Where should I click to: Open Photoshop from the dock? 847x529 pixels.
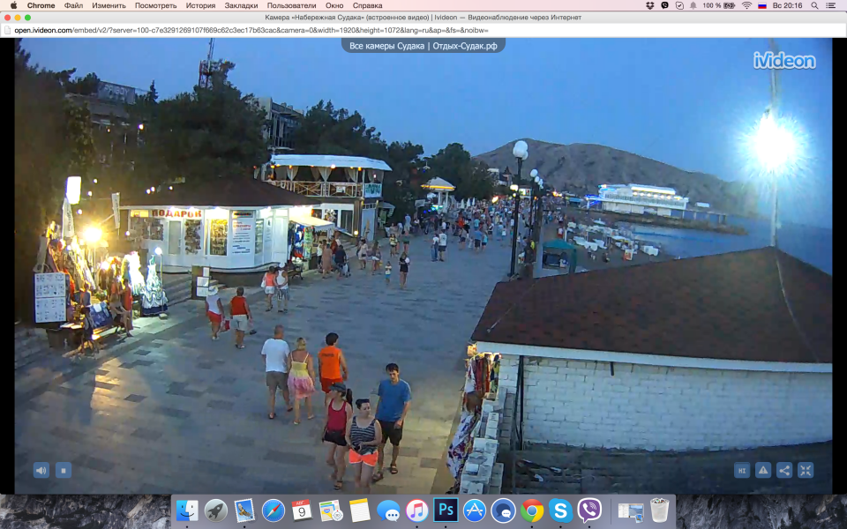tap(446, 510)
